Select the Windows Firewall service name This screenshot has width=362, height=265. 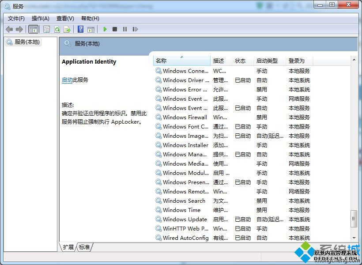(185, 117)
